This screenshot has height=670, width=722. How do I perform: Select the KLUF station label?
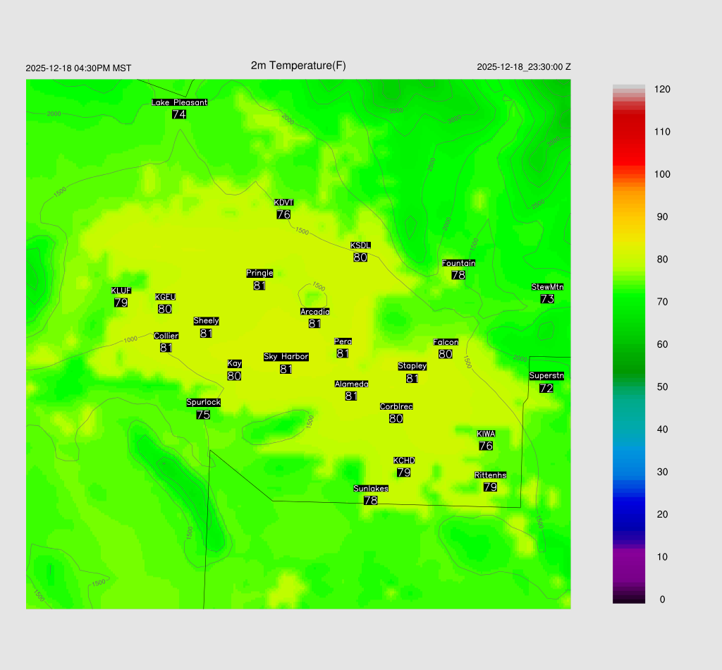(121, 291)
